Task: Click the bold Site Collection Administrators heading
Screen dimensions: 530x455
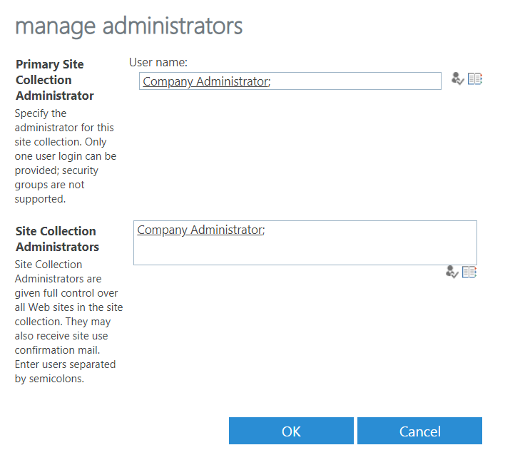Action: (x=56, y=239)
